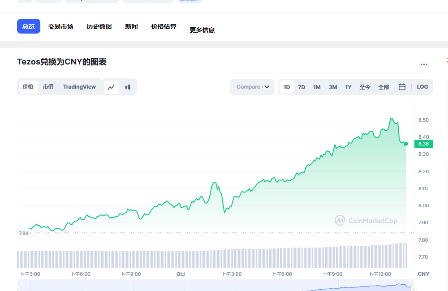Click the 下午12:00 time axis label
The height and width of the screenshot is (291, 448).
pos(380,274)
